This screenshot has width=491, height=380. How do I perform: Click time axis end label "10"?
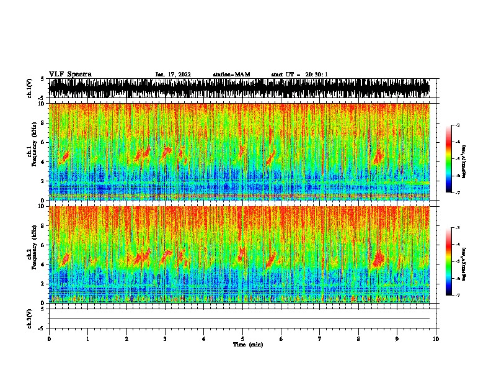coord(436,339)
